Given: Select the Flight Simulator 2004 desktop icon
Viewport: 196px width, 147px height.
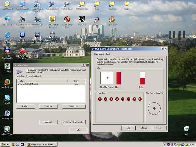Looking at the screenshot, I should point(22,22).
